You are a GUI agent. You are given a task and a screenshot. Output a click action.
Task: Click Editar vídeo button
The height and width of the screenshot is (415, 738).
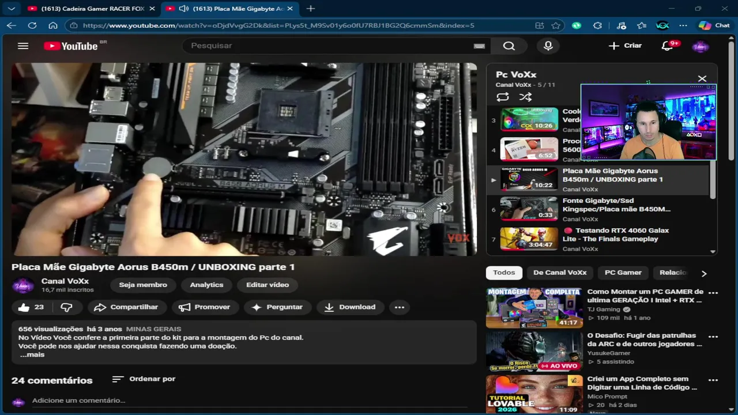(268, 285)
